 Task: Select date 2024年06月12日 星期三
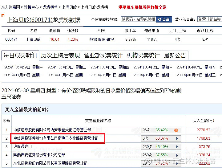[x=153, y=67]
